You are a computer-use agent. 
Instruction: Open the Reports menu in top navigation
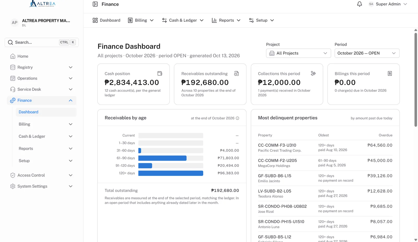coord(226,20)
